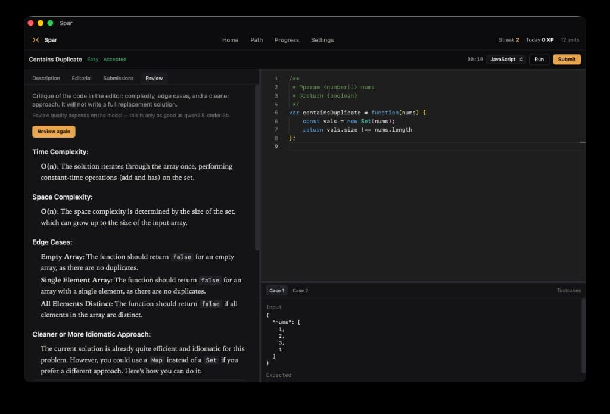
Task: Click the Accepted status label
Action: pyautogui.click(x=115, y=60)
